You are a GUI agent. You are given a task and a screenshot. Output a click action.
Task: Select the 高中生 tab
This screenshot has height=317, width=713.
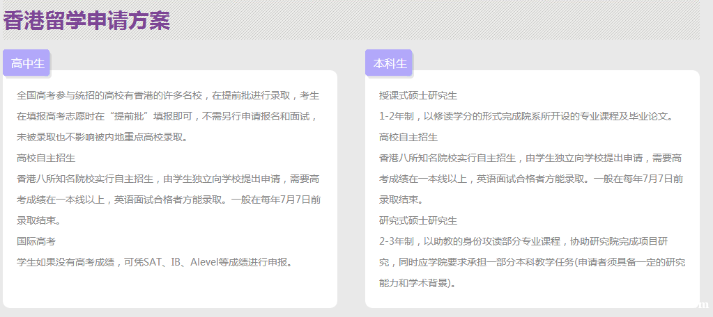[28, 63]
